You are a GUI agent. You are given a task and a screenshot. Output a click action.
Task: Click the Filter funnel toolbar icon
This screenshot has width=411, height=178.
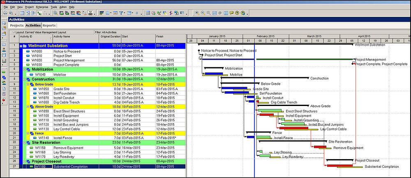(x=121, y=13)
